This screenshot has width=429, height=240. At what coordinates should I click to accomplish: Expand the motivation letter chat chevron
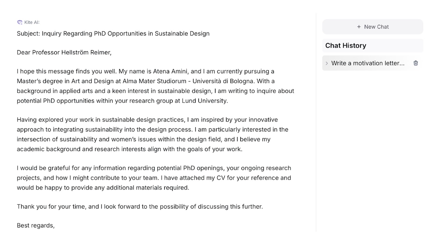[326, 63]
